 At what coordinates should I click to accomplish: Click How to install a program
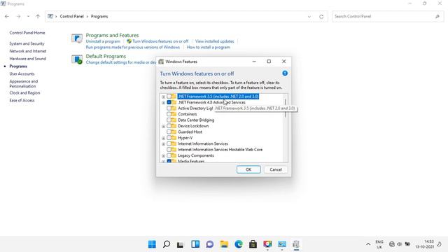coord(209,48)
